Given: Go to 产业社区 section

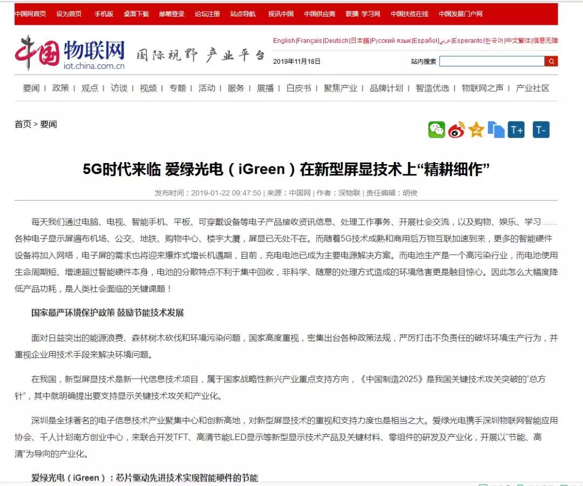Looking at the screenshot, I should 532,88.
